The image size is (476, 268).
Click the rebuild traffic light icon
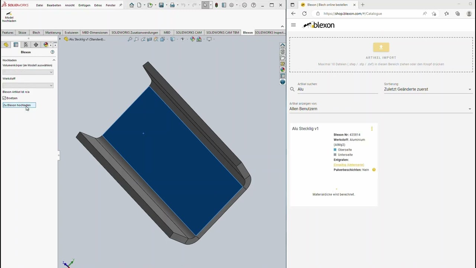216,5
